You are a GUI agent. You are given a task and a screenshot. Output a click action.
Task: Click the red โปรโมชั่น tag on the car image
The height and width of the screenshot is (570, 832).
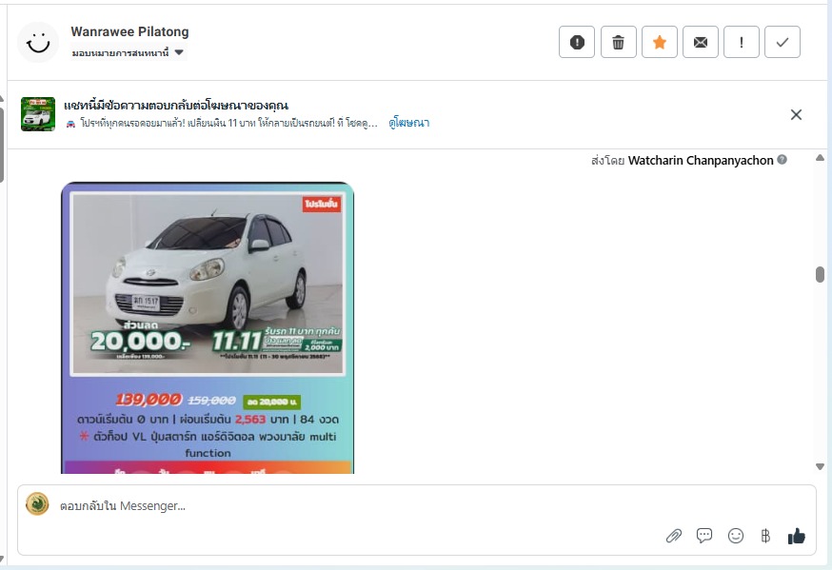pos(322,205)
